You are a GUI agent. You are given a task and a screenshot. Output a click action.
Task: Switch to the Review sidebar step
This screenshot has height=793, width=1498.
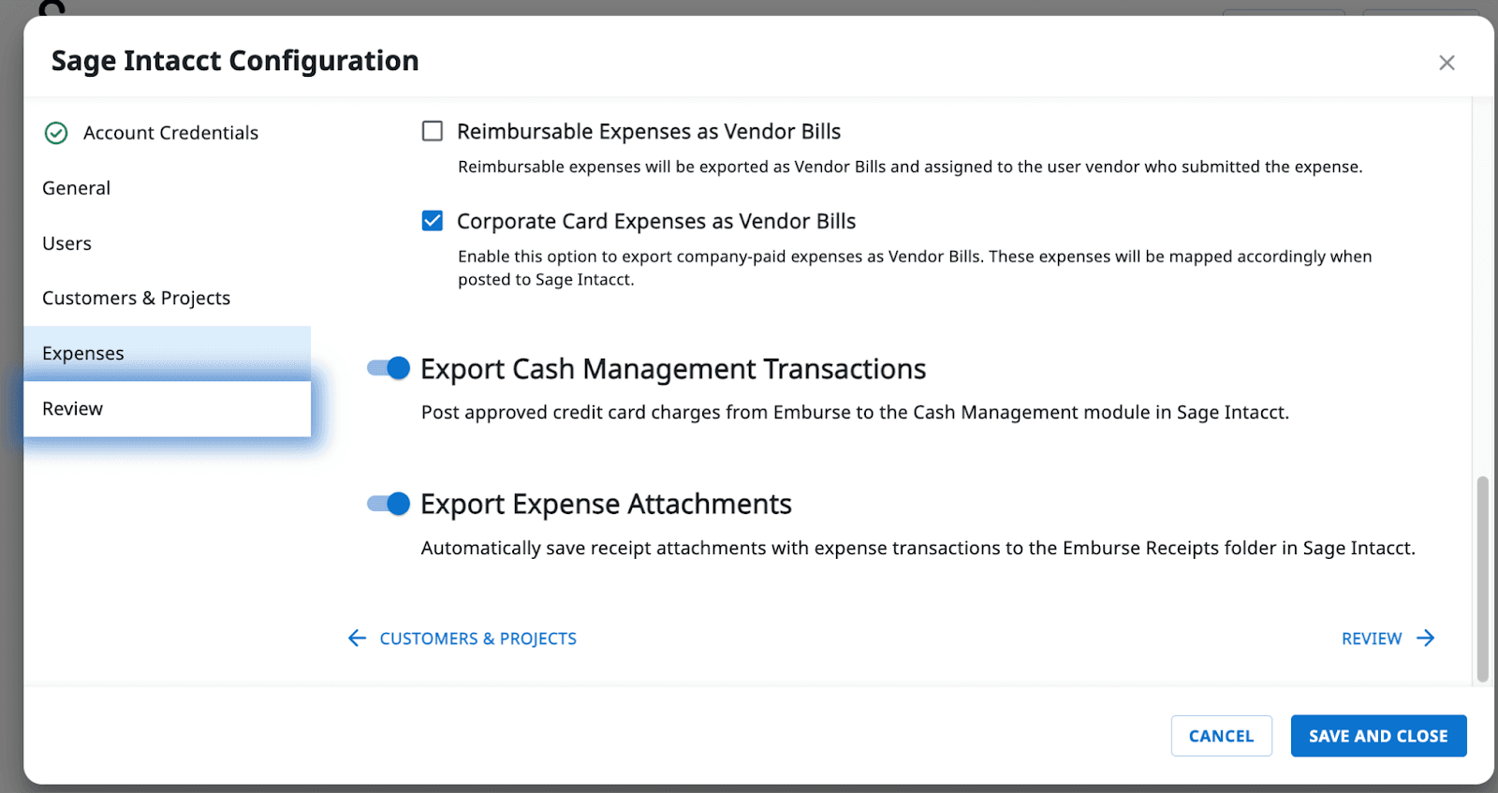[73, 408]
